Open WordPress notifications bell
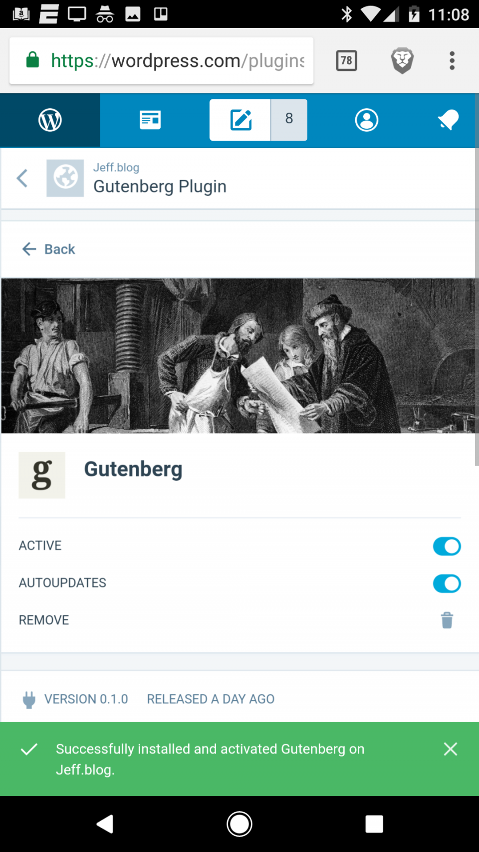The height and width of the screenshot is (852, 479). [x=448, y=120]
